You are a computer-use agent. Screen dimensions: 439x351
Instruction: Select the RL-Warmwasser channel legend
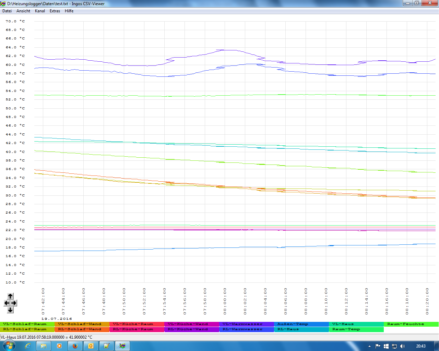247,329
